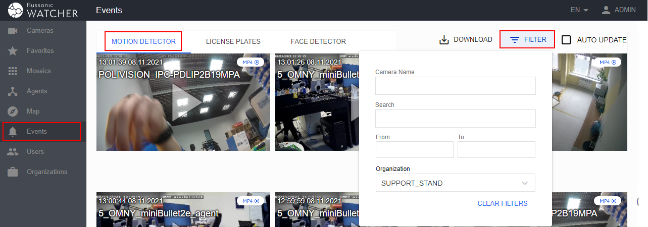Select Organizations in the sidebar menu

click(47, 172)
